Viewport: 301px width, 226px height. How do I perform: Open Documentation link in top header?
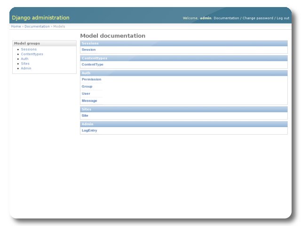tap(226, 18)
